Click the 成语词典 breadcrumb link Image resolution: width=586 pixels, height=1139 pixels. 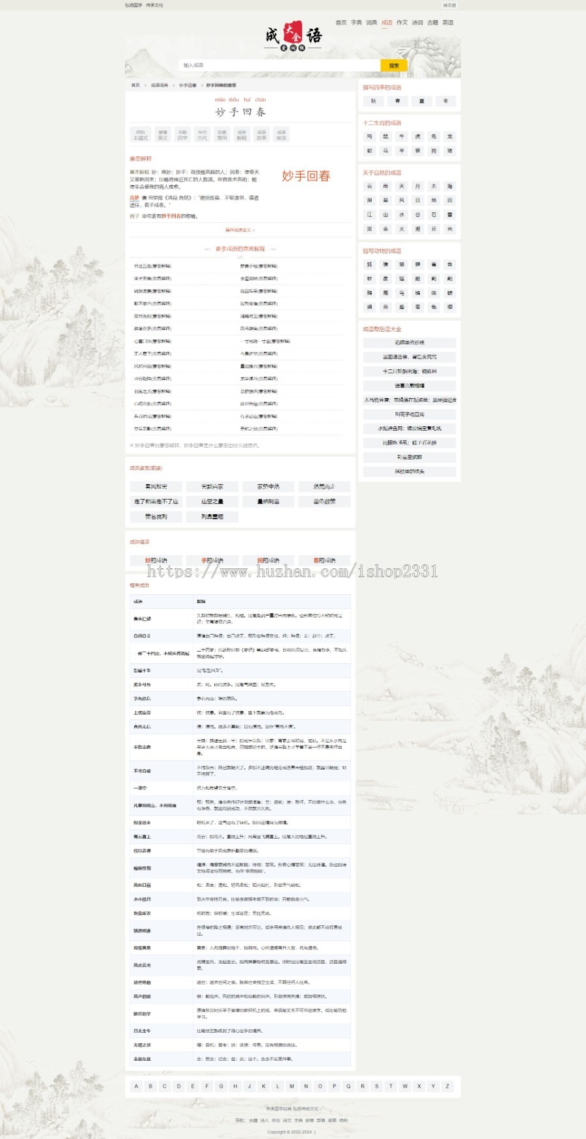tap(160, 85)
